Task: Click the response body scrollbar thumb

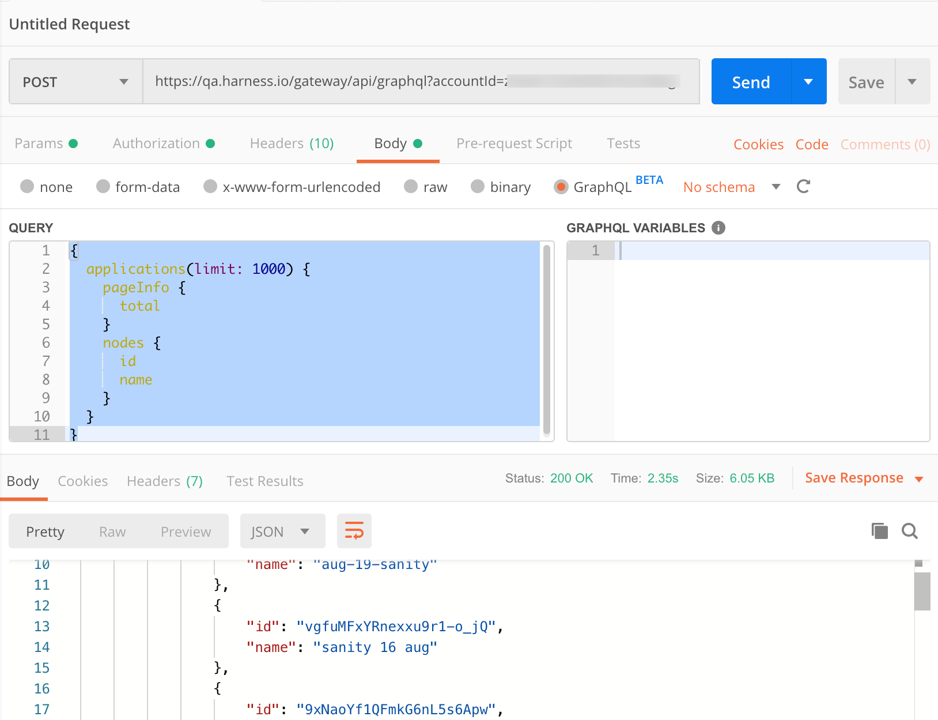Action: point(922,590)
